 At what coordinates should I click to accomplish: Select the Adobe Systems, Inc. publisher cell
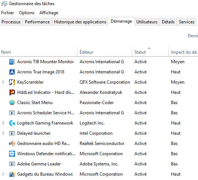pos(99,164)
